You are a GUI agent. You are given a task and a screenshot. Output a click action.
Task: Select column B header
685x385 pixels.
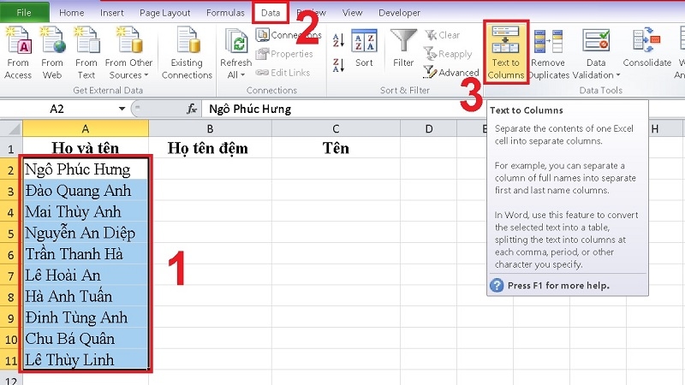(210, 129)
